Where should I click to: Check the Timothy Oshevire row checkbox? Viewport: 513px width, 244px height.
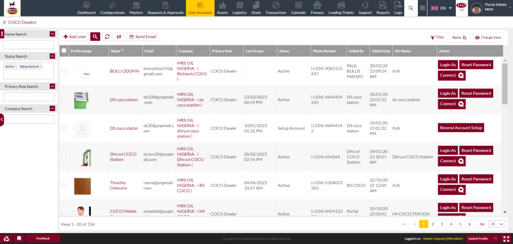(x=64, y=185)
